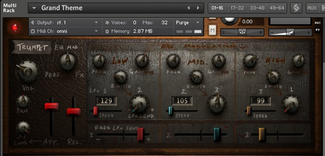Turn the EQ Mod page knob

click(68, 61)
